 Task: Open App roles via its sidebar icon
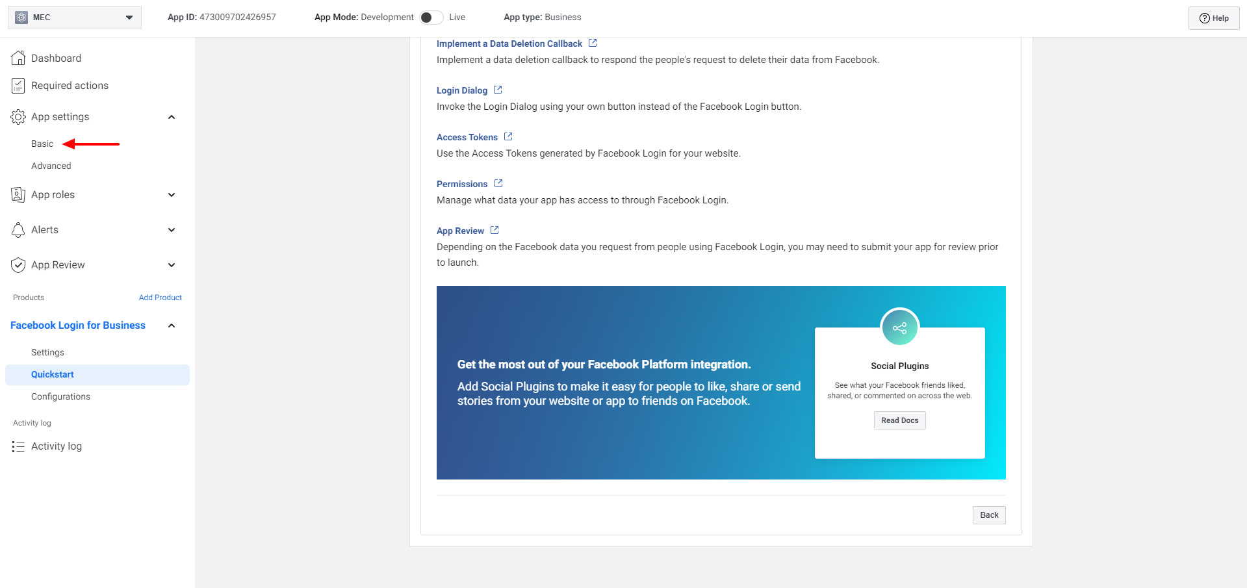point(18,194)
